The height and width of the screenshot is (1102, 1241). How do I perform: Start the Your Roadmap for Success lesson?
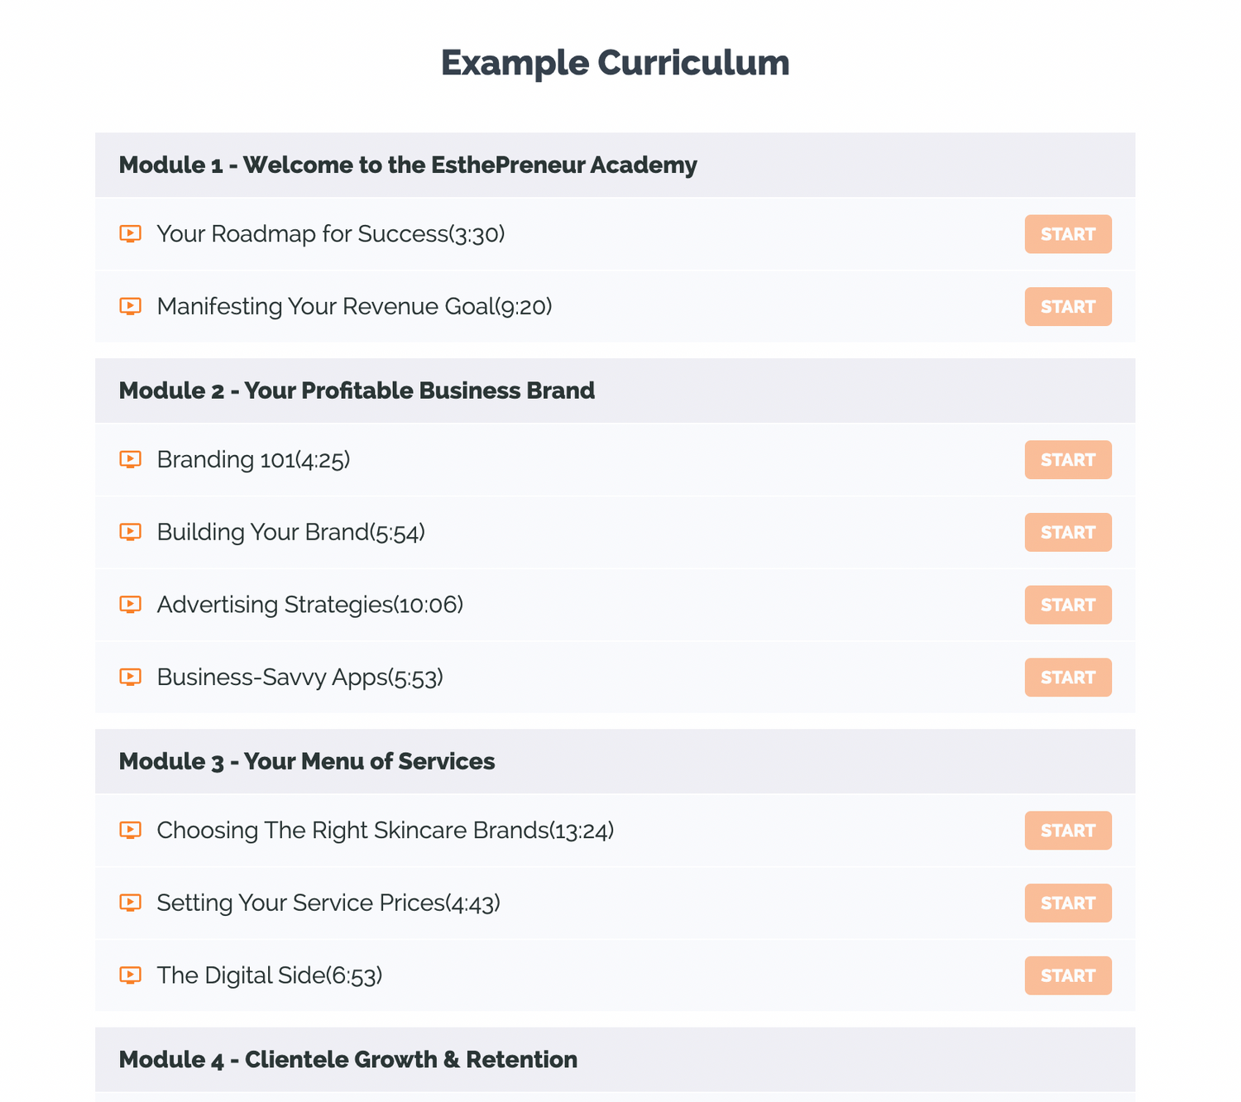(x=1067, y=234)
